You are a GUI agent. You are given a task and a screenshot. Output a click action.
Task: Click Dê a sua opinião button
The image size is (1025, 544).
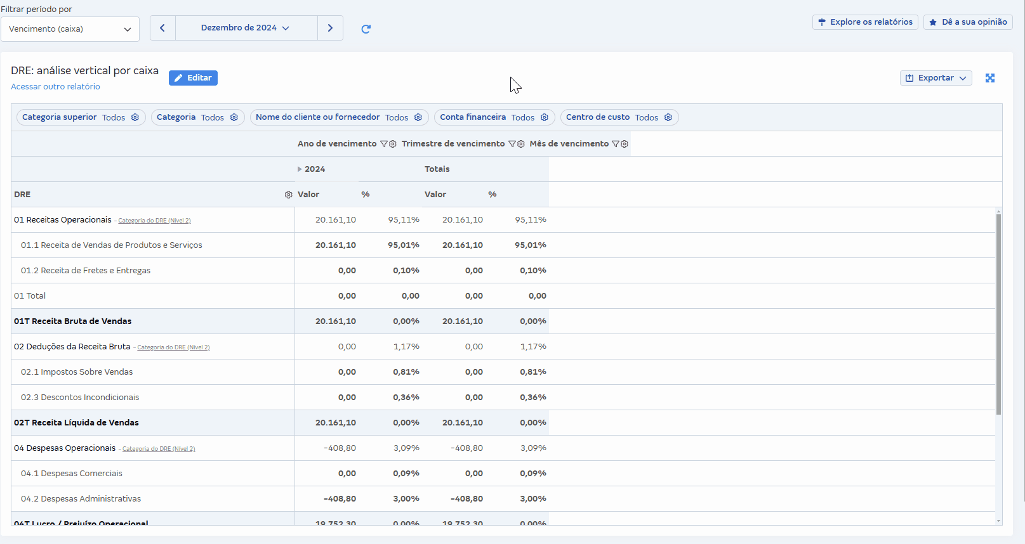click(x=968, y=22)
